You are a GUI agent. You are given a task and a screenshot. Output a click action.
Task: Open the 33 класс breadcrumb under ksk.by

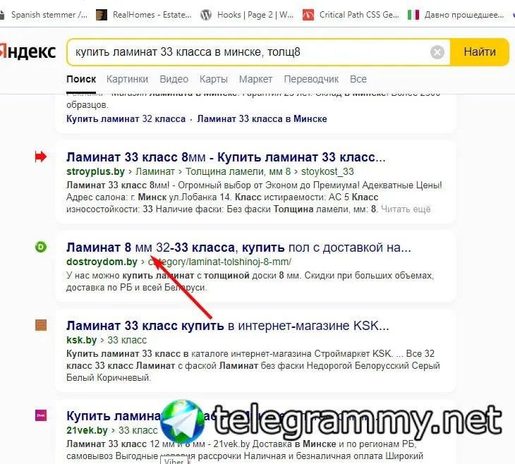[127, 340]
